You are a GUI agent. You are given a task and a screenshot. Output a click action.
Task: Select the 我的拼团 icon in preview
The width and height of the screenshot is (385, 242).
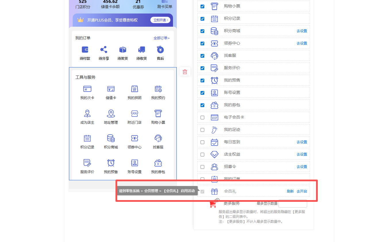pos(134,89)
